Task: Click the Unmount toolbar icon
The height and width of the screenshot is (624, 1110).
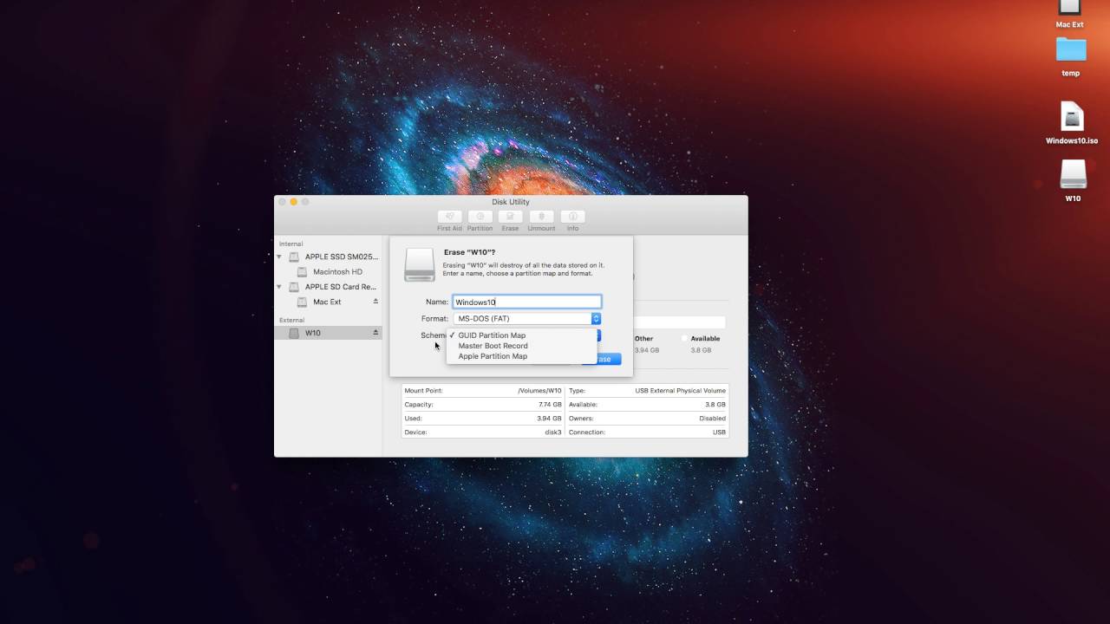Action: 541,217
